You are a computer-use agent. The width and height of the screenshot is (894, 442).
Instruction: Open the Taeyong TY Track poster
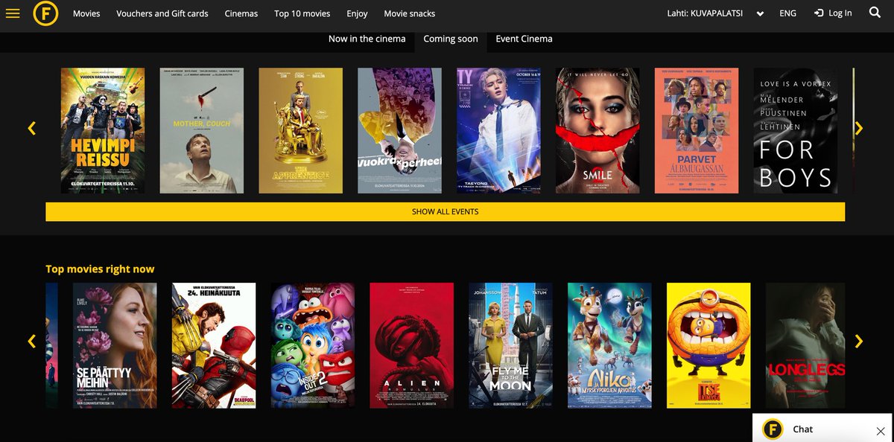coord(498,131)
